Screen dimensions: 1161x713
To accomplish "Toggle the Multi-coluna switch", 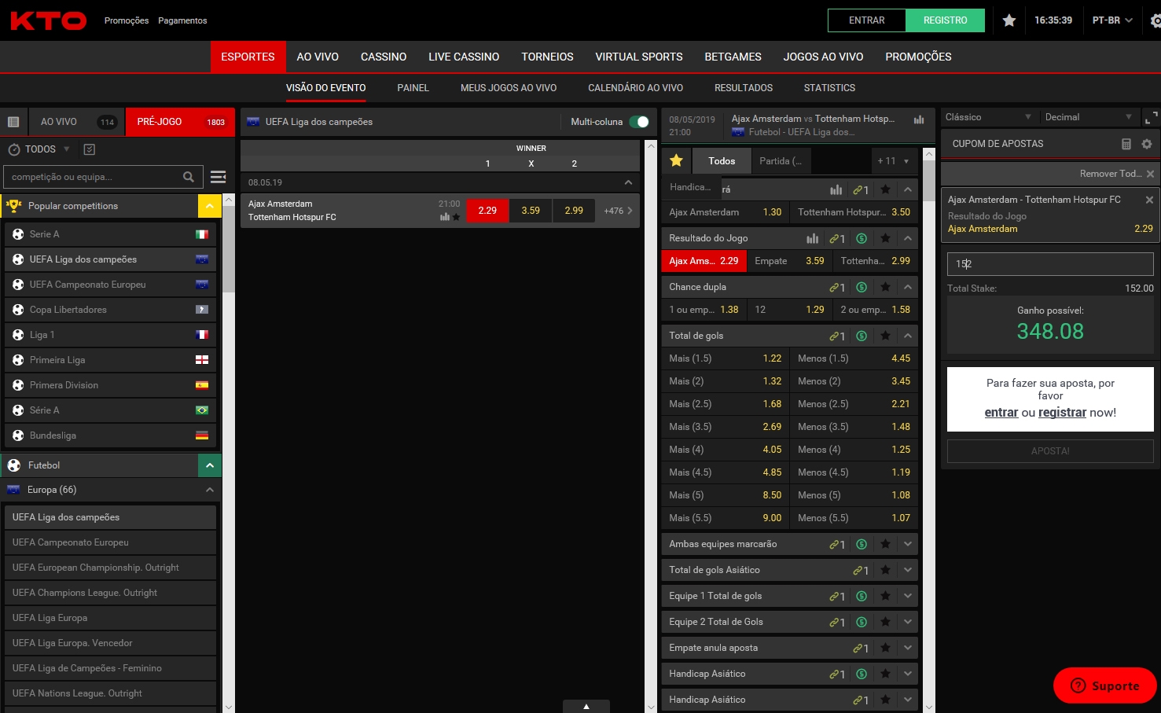I will click(639, 122).
